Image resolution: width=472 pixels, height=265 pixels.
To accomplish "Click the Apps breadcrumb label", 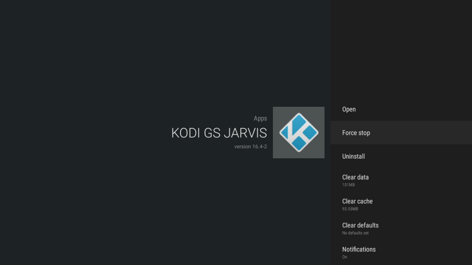I will [260, 118].
